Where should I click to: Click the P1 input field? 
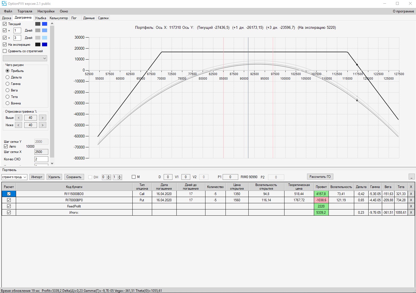(230, 177)
